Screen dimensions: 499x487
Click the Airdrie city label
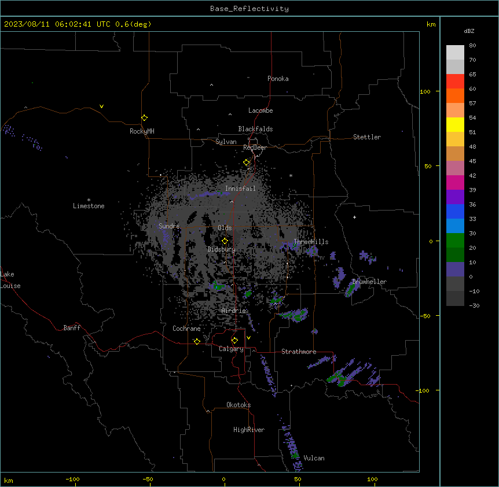[x=234, y=311]
